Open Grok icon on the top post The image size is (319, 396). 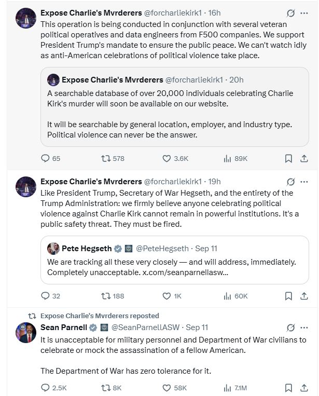click(290, 12)
